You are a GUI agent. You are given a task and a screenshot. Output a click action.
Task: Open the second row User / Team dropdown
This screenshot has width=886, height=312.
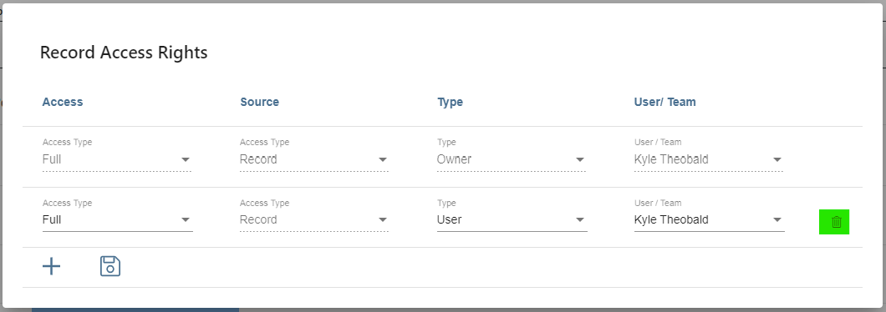(709, 220)
